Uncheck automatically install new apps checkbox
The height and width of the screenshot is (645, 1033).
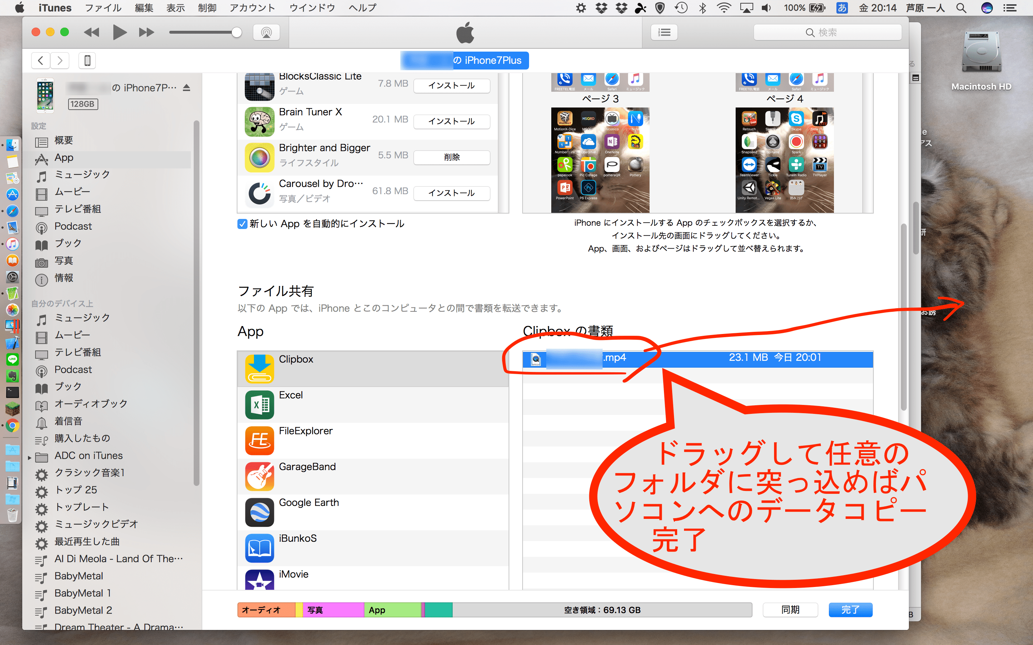tap(242, 224)
